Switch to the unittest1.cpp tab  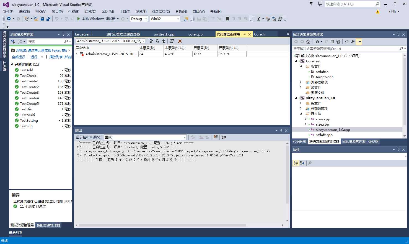tap(164, 34)
